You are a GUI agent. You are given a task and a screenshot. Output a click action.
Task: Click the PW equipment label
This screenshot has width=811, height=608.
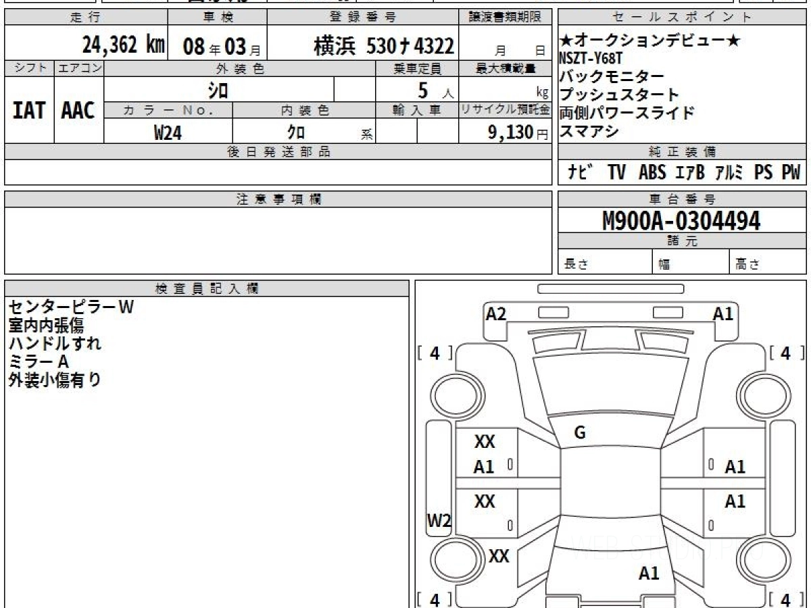[791, 173]
